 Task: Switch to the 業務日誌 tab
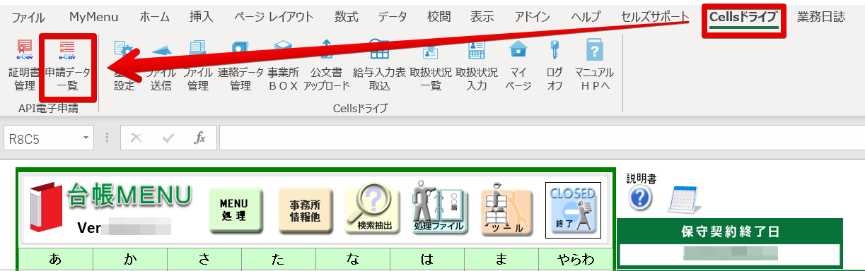(x=820, y=17)
